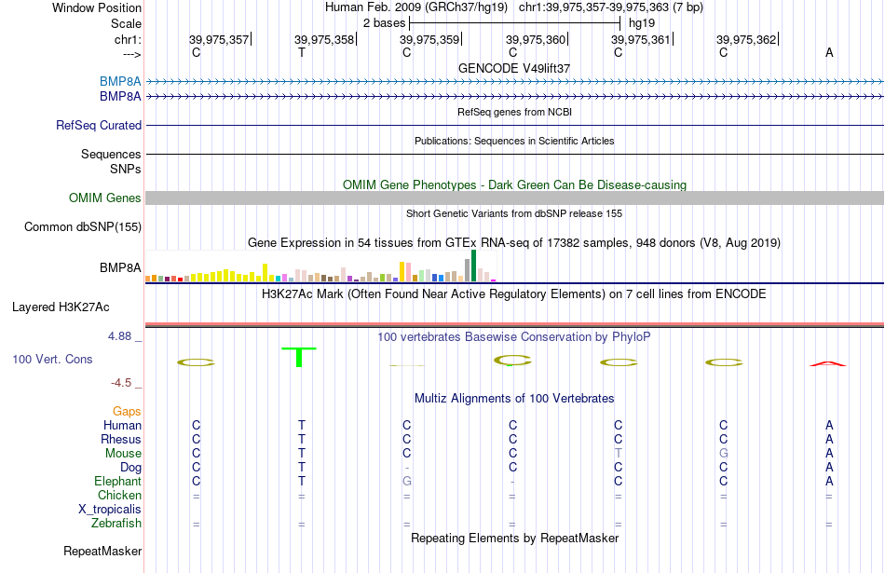Open the RefSeq Curated track label
The image size is (885, 573).
(x=99, y=126)
